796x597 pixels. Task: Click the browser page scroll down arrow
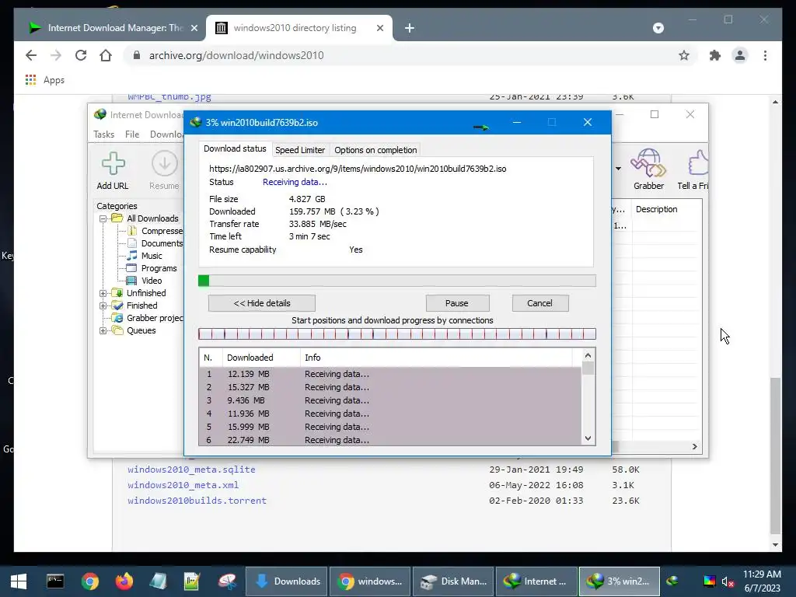(x=775, y=545)
